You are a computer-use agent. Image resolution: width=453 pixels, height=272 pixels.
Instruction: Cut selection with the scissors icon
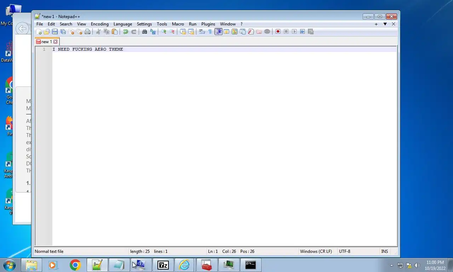[x=98, y=32]
